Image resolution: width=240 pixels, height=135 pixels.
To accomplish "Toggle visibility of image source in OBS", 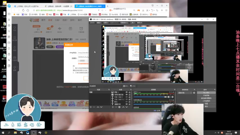I will coord(127,92).
